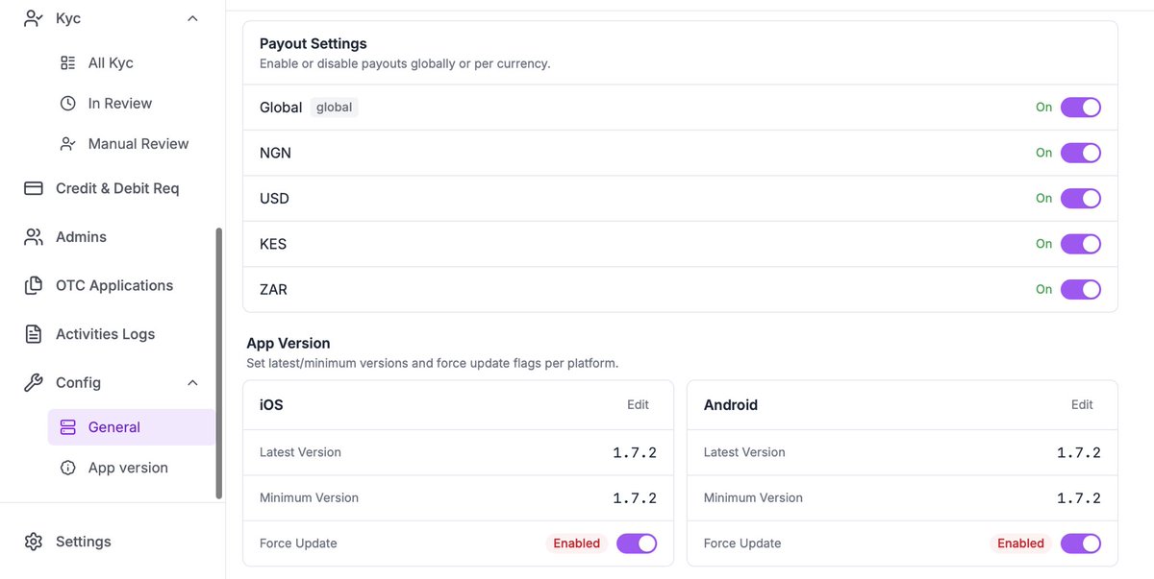The width and height of the screenshot is (1154, 579).
Task: Open OTC Applications
Action: (114, 285)
